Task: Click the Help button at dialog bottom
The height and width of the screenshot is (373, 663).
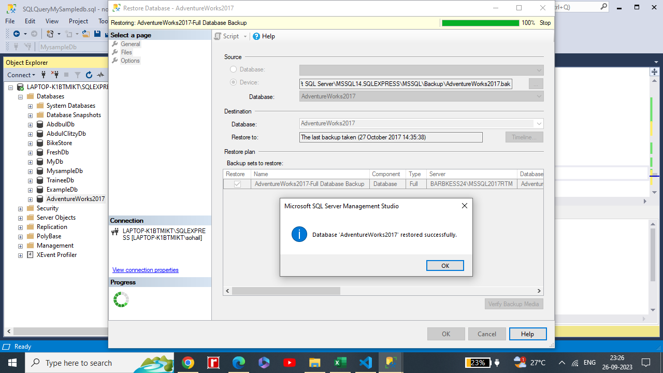Action: [528, 334]
